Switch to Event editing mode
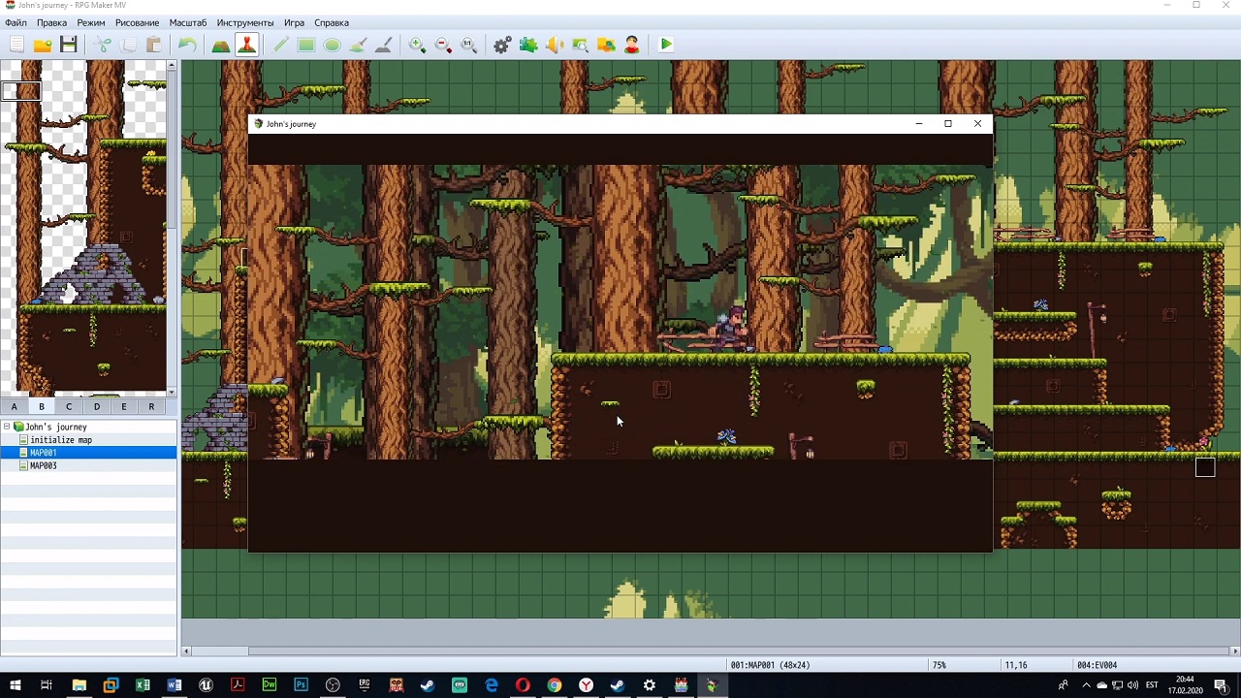The width and height of the screenshot is (1241, 698). coord(246,45)
